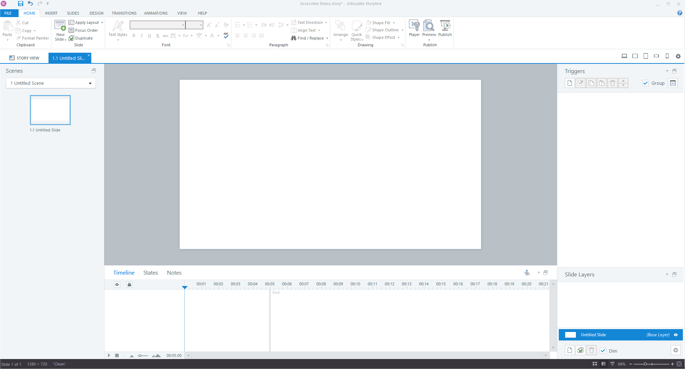685x369 pixels.
Task: Select the Untitled Slide base layer
Action: [x=620, y=335]
